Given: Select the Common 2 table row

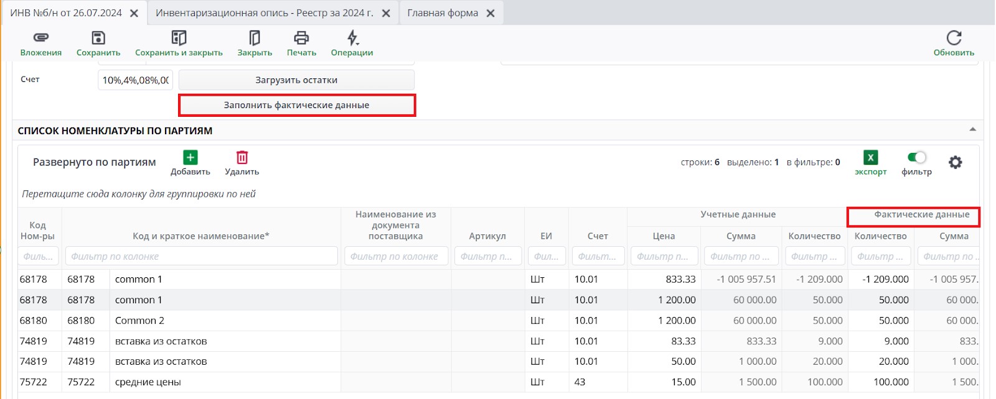Looking at the screenshot, I should click(139, 321).
